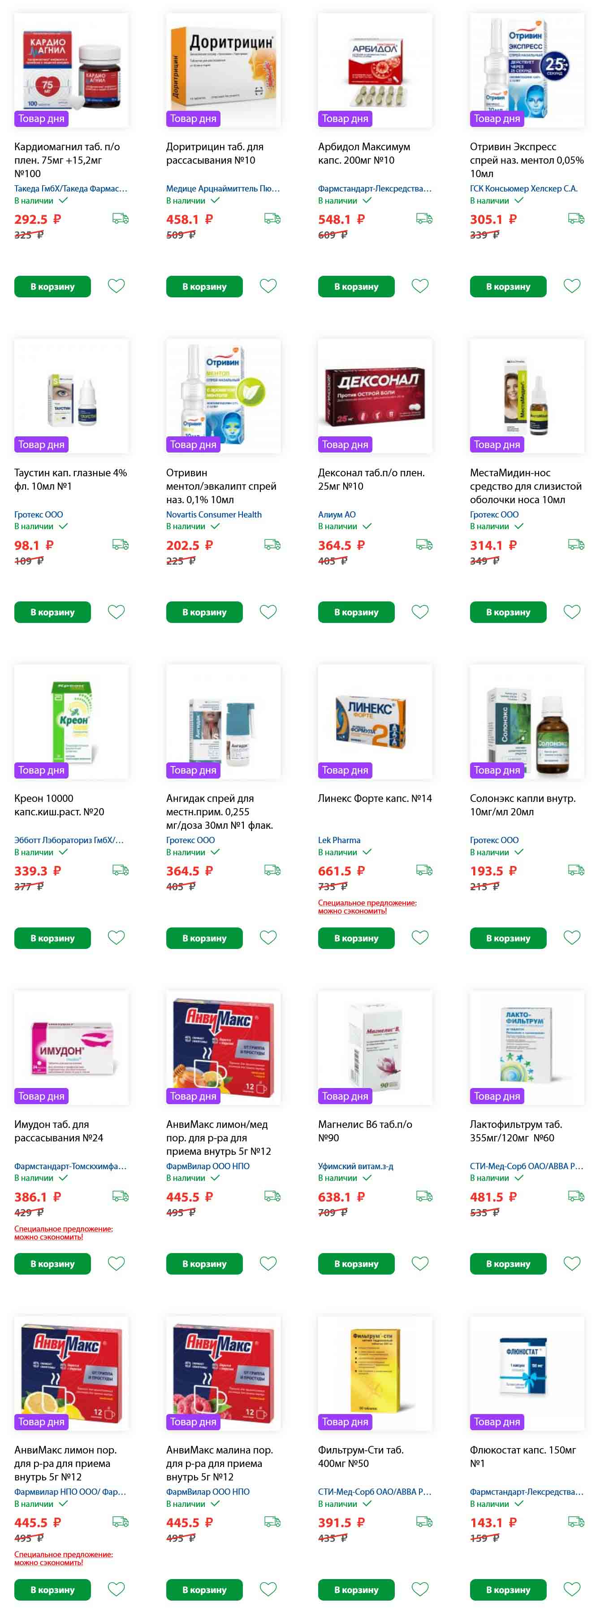The image size is (609, 1619).
Task: Add Магнелис B6 to cart
Action: [356, 1264]
